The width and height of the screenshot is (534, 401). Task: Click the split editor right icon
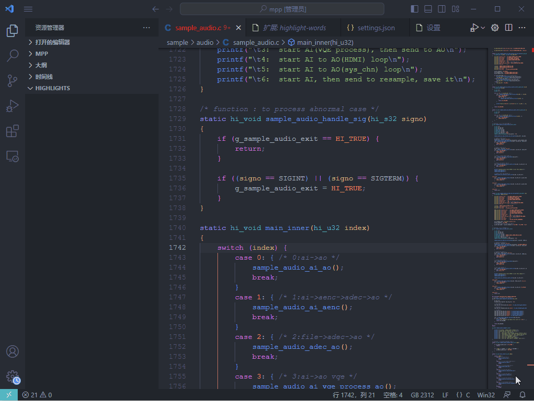[x=508, y=28]
